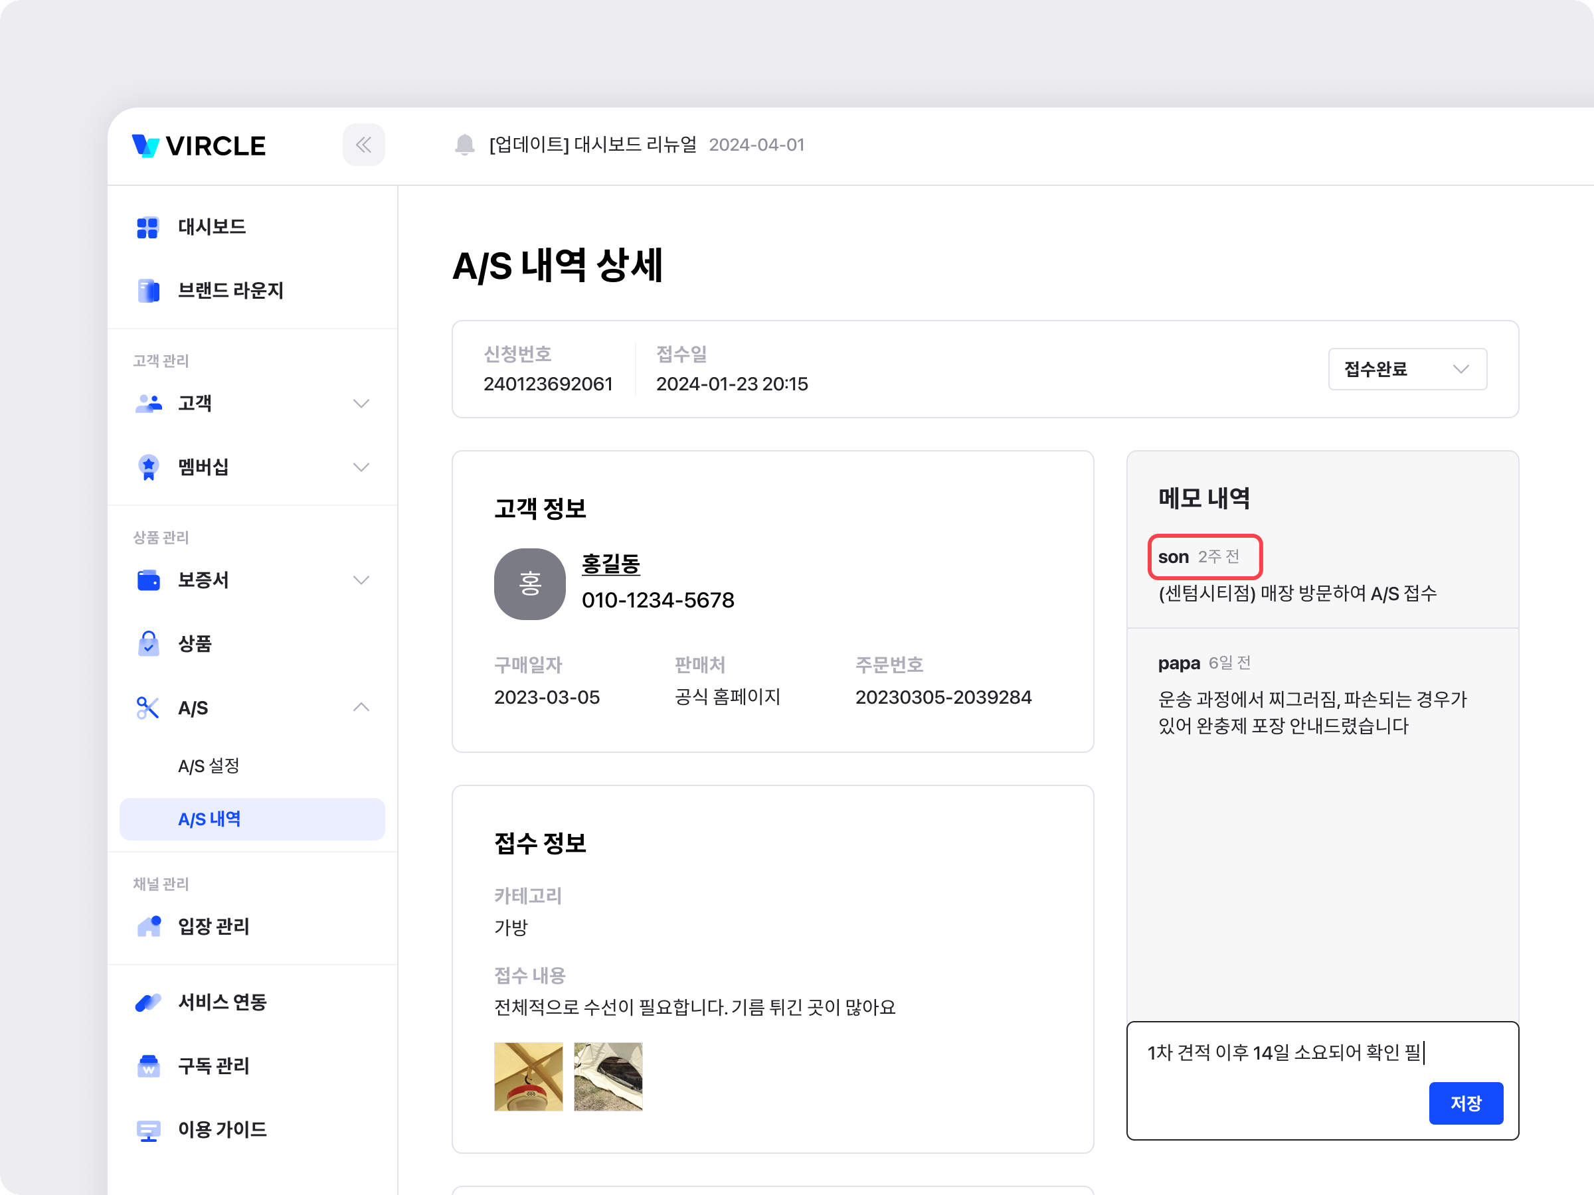Click the 상품 shopping bag icon
Viewport: 1594px width, 1195px height.
click(x=149, y=643)
